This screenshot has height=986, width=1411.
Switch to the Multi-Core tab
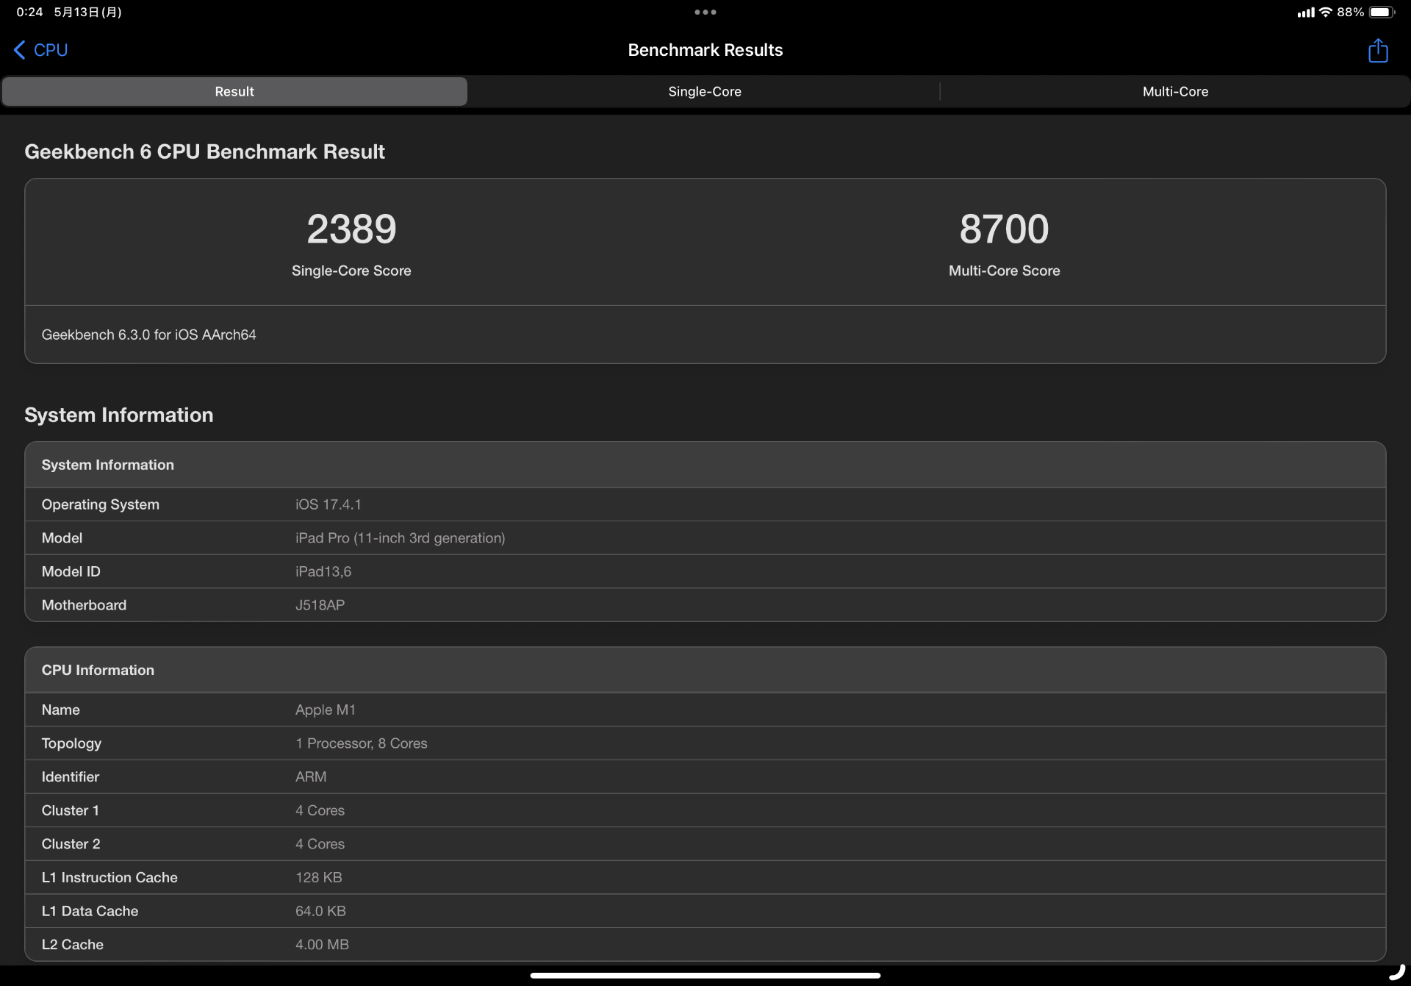point(1174,91)
